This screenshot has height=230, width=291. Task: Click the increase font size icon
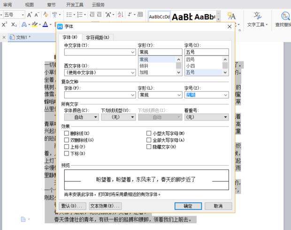tap(30, 15)
